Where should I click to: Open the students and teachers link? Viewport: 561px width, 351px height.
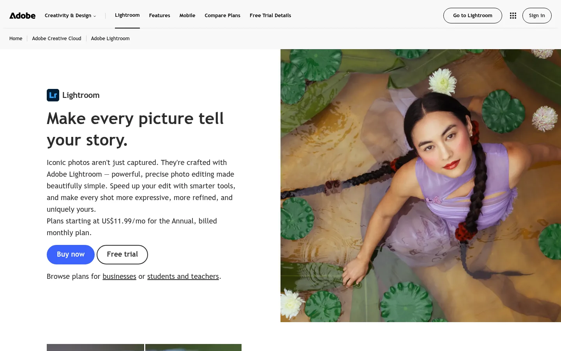click(x=183, y=277)
